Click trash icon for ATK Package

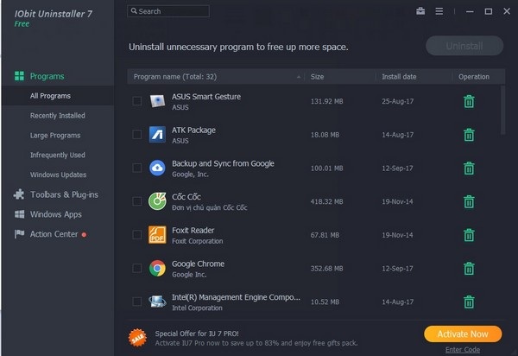[x=469, y=135]
